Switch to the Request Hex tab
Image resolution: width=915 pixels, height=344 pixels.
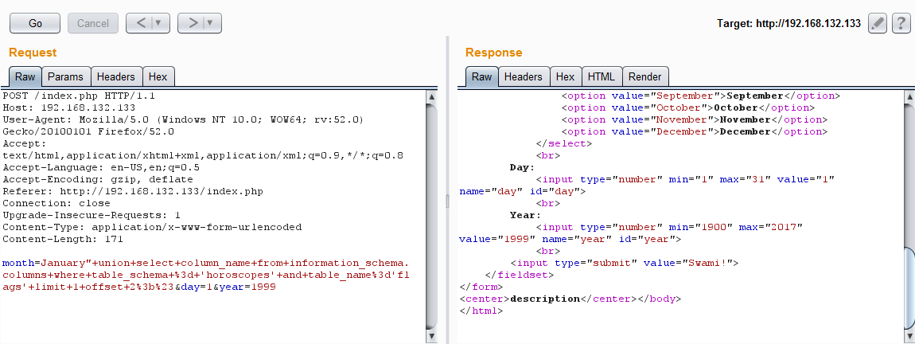(x=158, y=76)
